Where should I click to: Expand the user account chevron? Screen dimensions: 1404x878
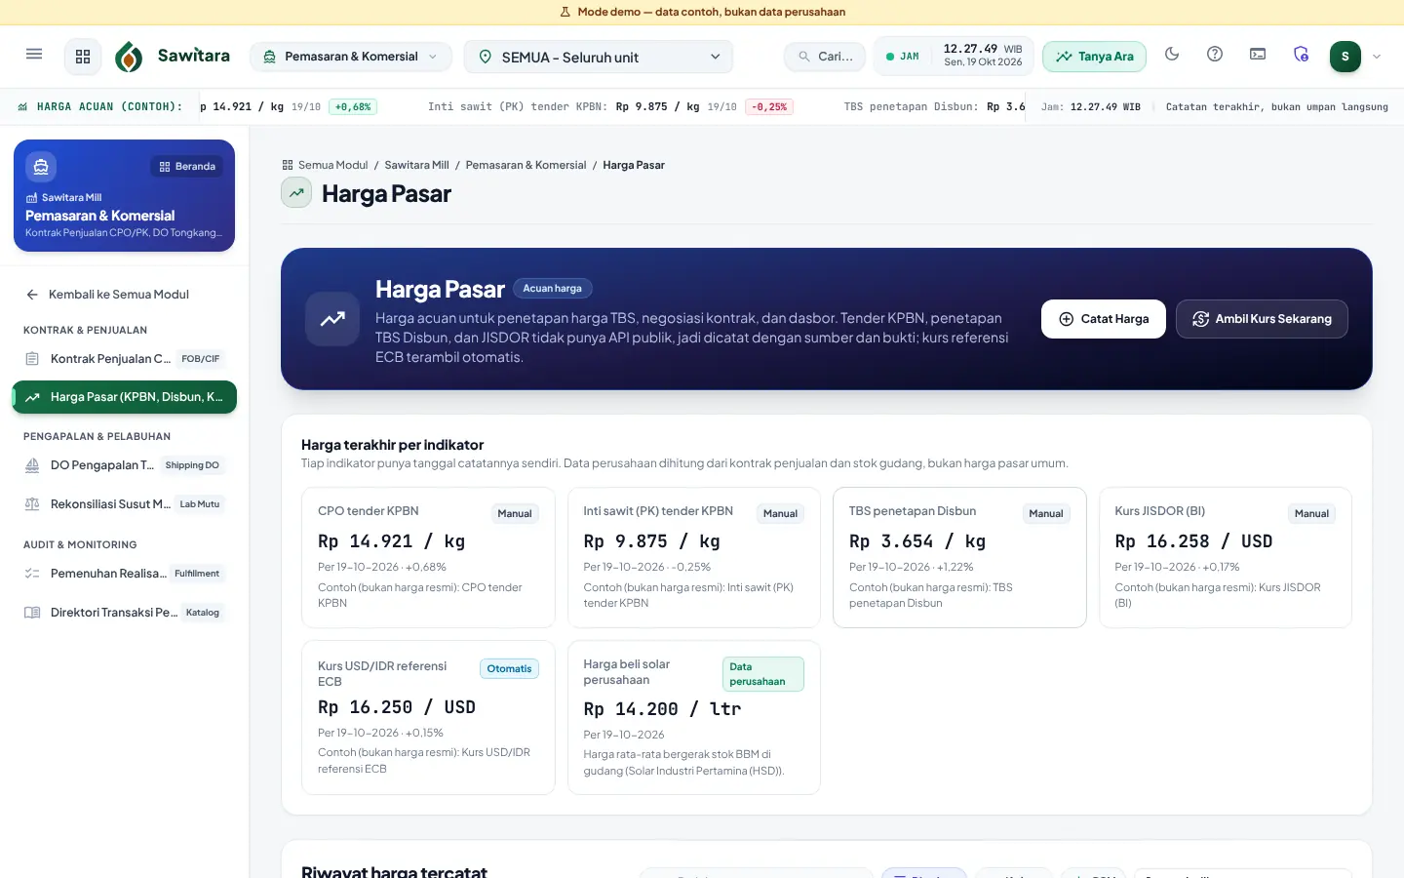tap(1377, 57)
